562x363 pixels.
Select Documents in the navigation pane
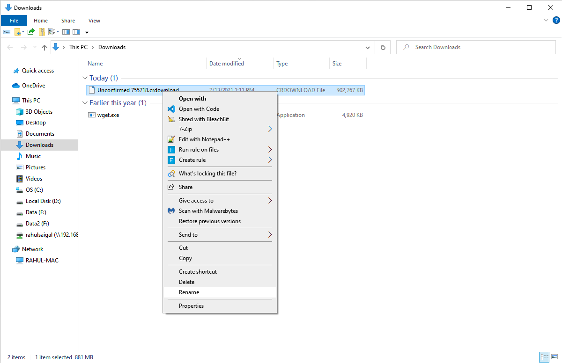[x=40, y=134]
